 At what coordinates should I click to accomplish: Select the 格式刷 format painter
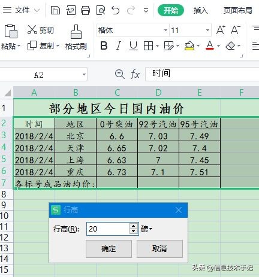[x=76, y=38]
